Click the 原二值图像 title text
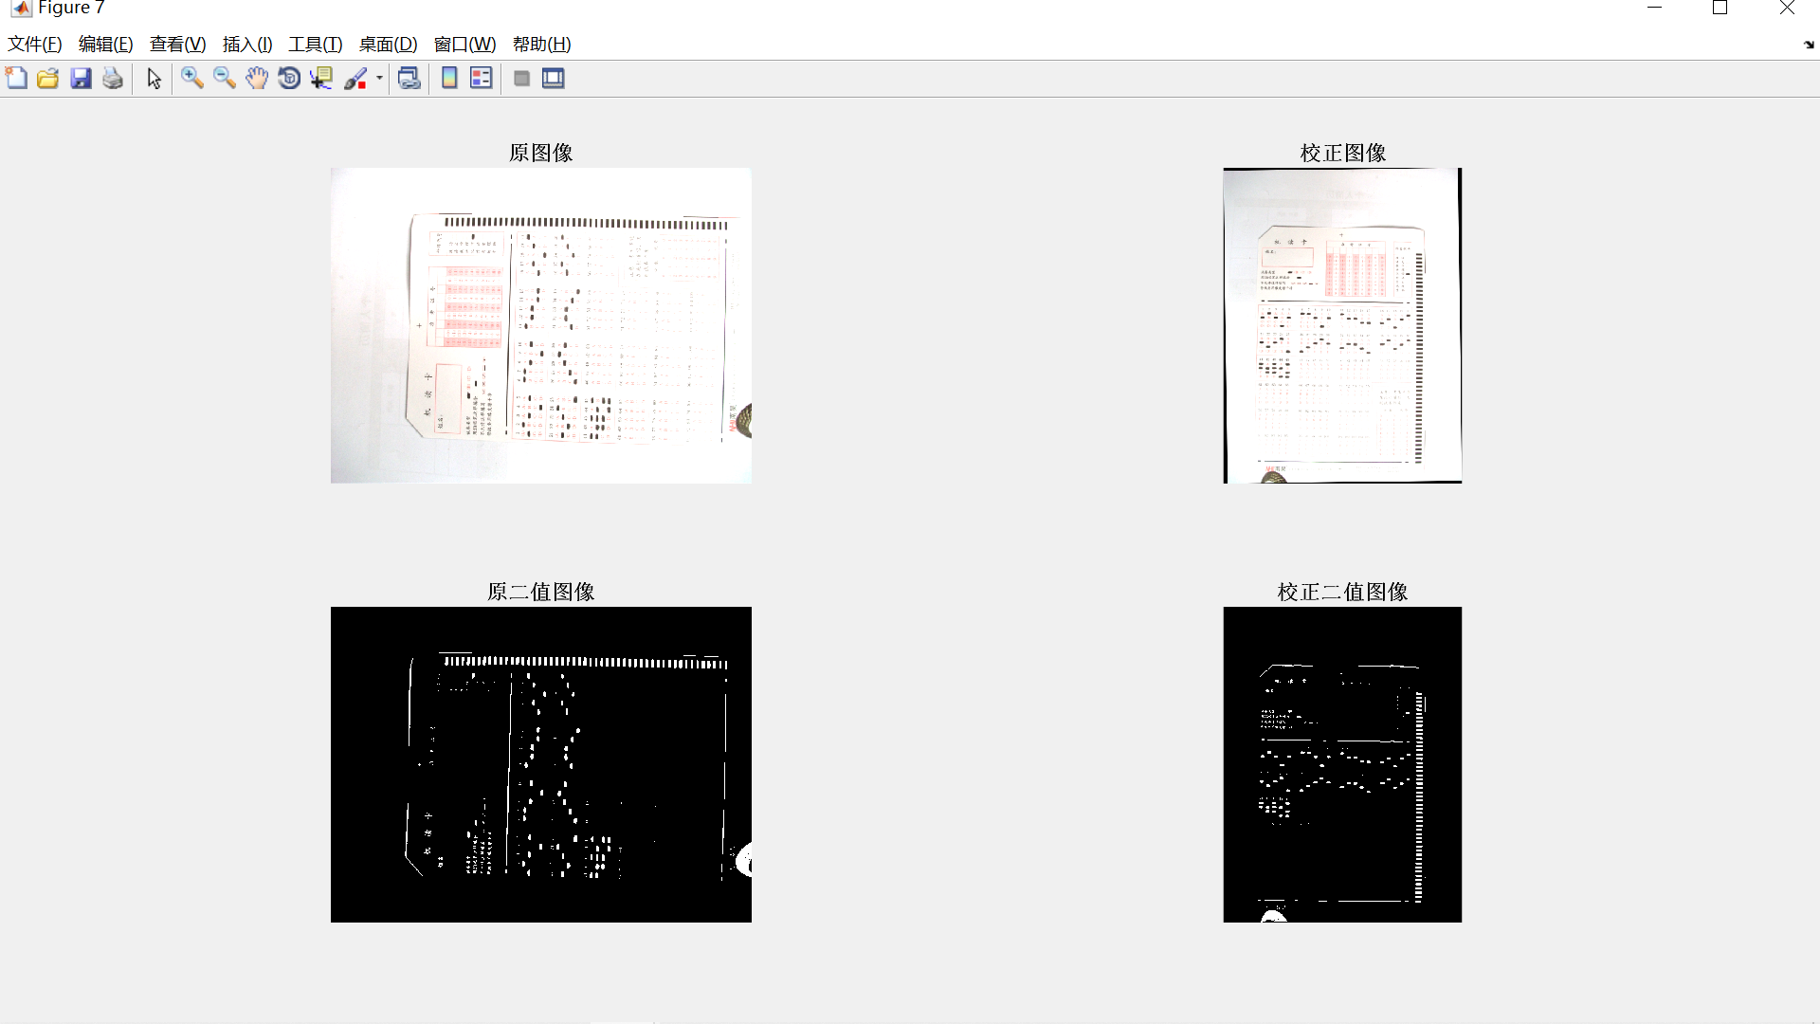 coord(541,592)
